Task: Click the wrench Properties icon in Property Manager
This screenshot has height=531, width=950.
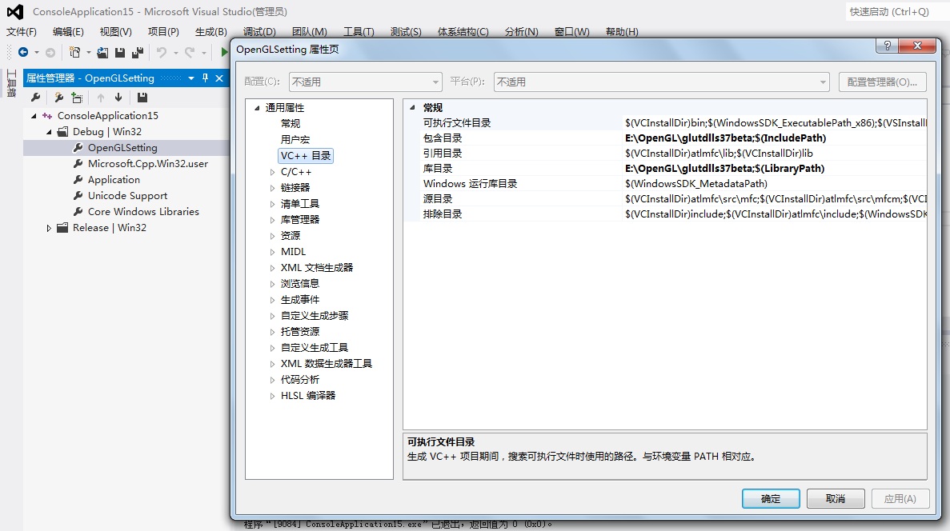Action: coord(36,98)
